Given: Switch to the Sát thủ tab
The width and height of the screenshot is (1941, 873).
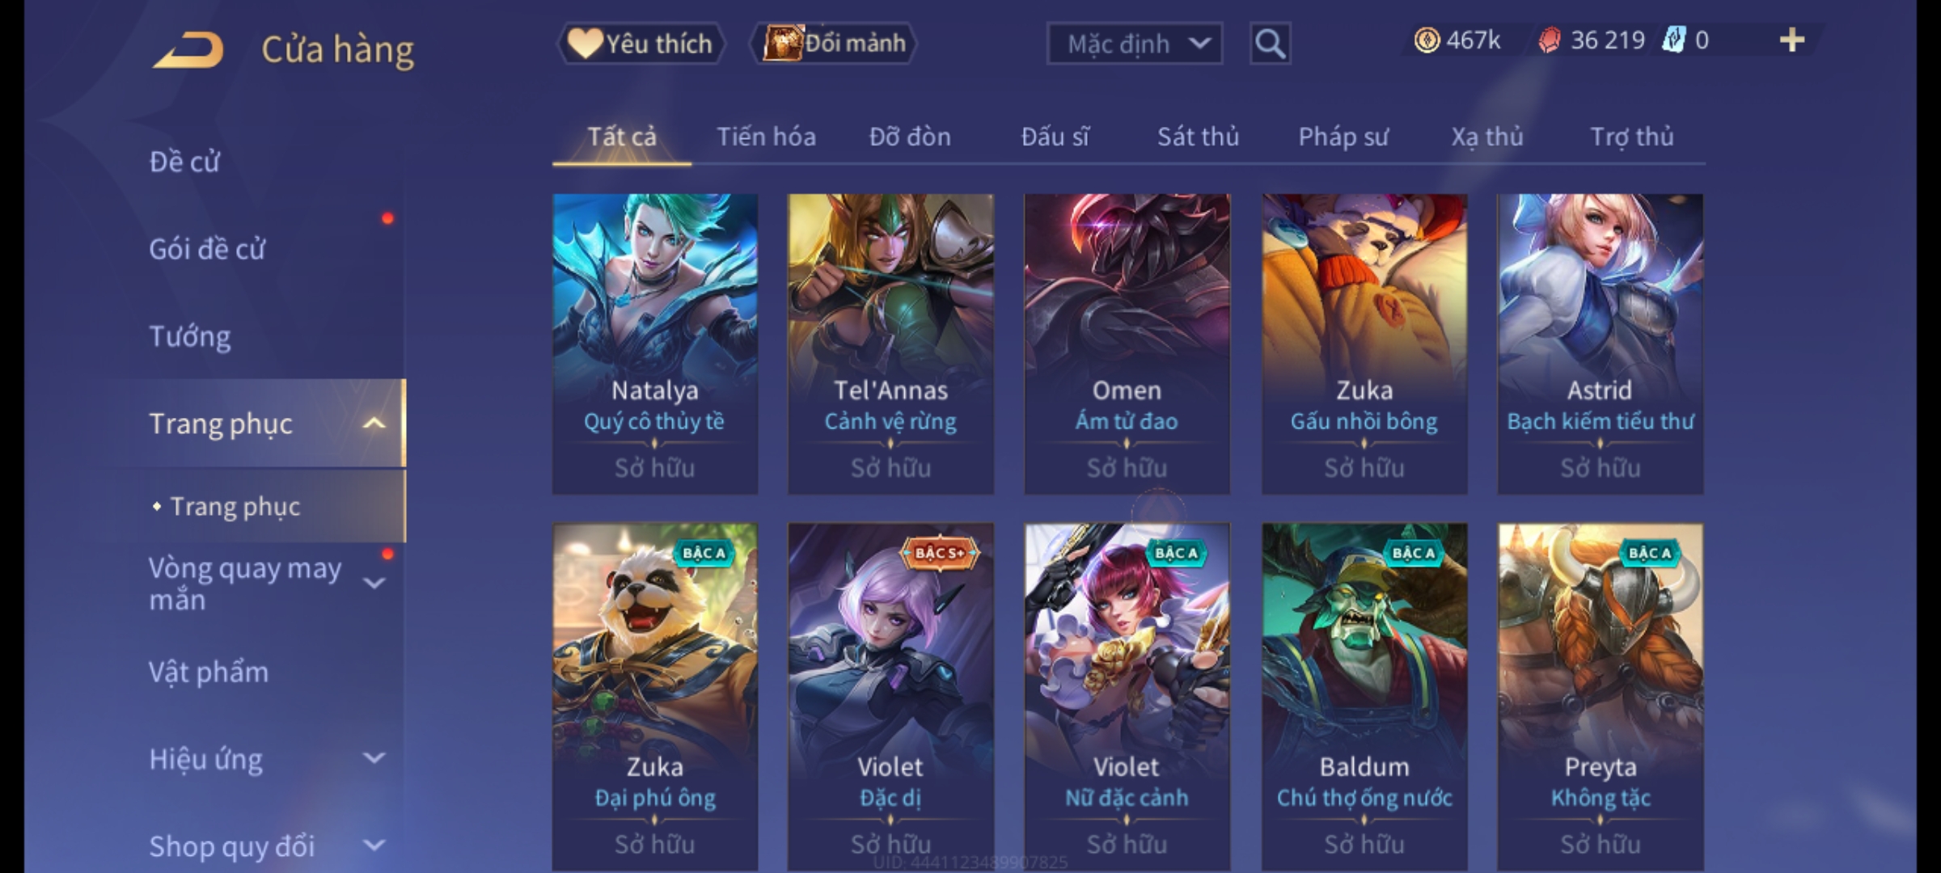Looking at the screenshot, I should pos(1198,137).
